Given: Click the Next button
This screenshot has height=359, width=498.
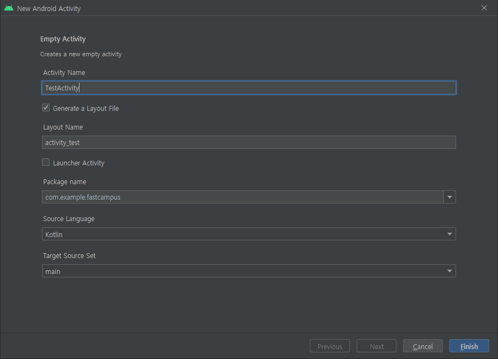Looking at the screenshot, I should pos(377,346).
